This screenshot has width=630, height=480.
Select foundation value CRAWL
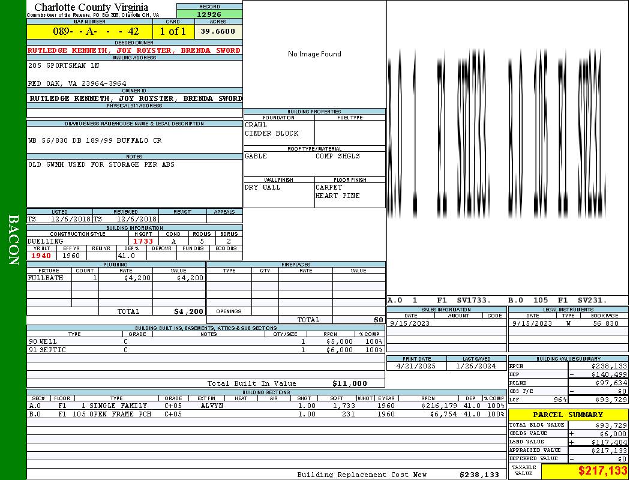coord(256,125)
